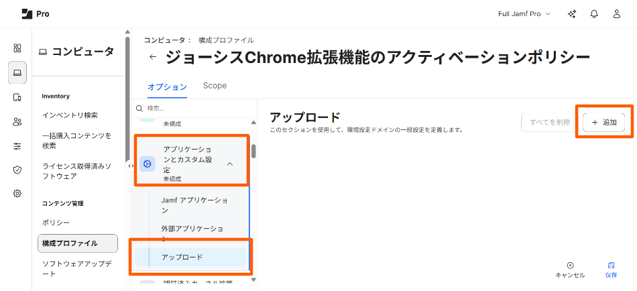
Task: Click the 追加 button
Action: point(603,122)
